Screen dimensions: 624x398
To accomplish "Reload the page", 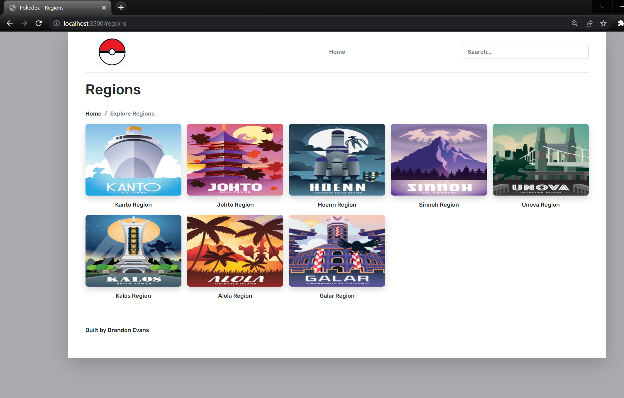I will pos(39,23).
